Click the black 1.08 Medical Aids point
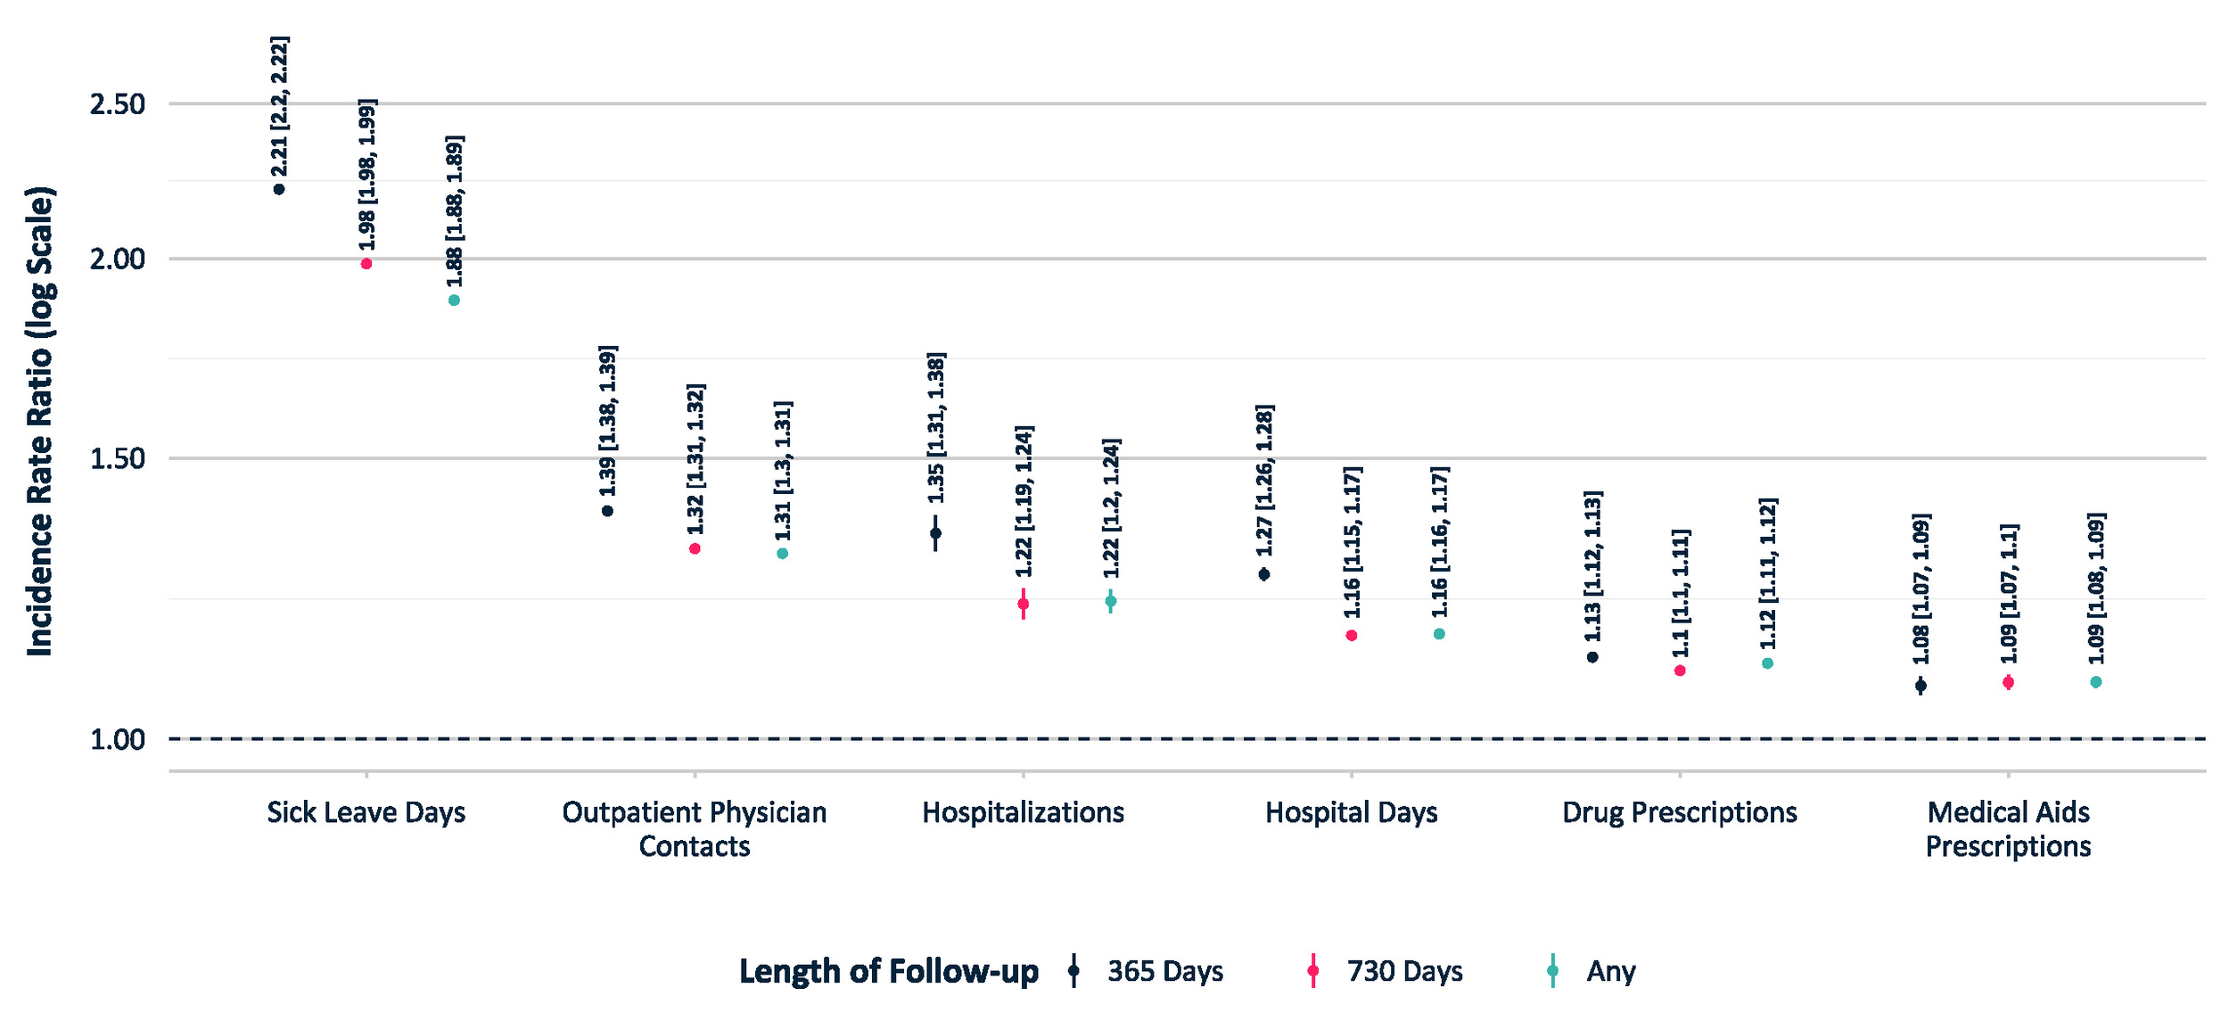 click(x=1921, y=686)
